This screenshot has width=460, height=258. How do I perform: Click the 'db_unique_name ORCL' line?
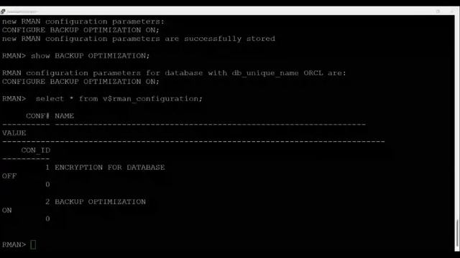(x=174, y=73)
